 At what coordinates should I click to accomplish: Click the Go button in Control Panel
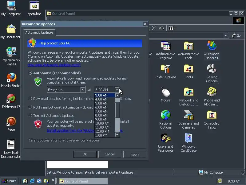[236, 35]
